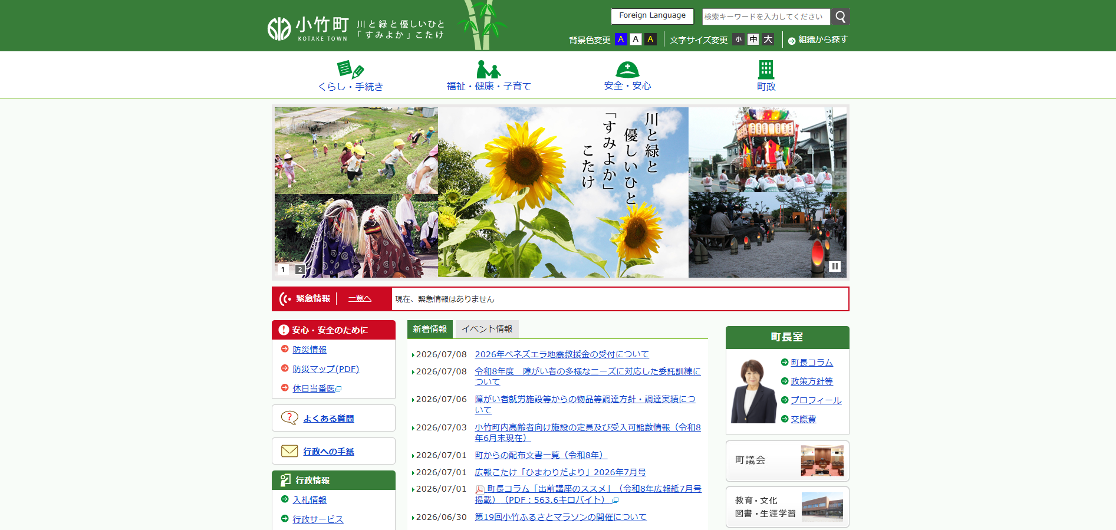Open 教育・文化 図書・生涯学習 banner

tap(788, 507)
